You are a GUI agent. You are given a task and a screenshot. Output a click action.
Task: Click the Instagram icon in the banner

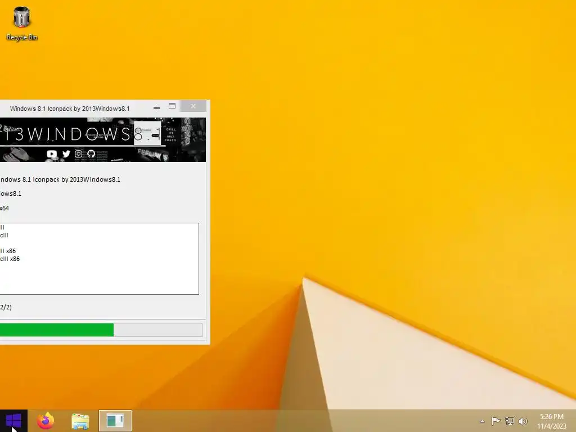(x=79, y=154)
